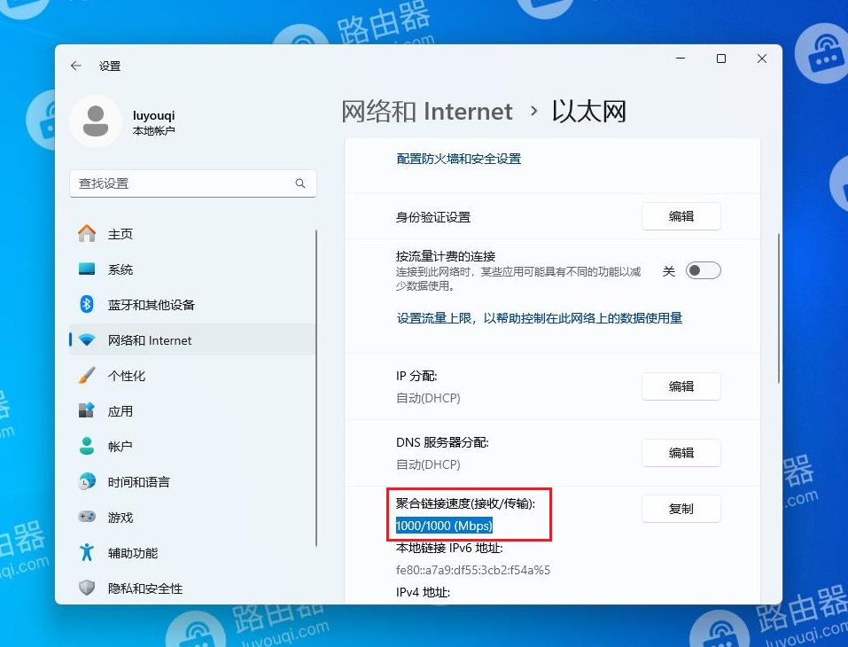Click the 帐户 person icon
Screen dimensions: 848x647
[87, 446]
